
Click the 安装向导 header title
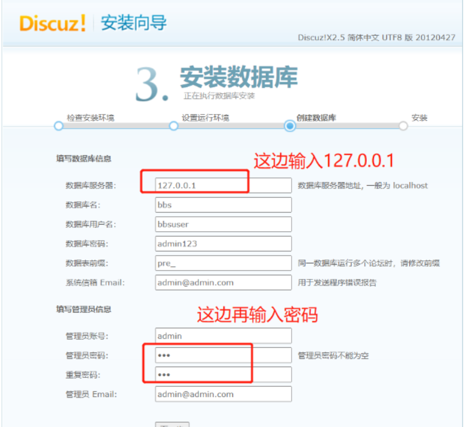pos(133,23)
